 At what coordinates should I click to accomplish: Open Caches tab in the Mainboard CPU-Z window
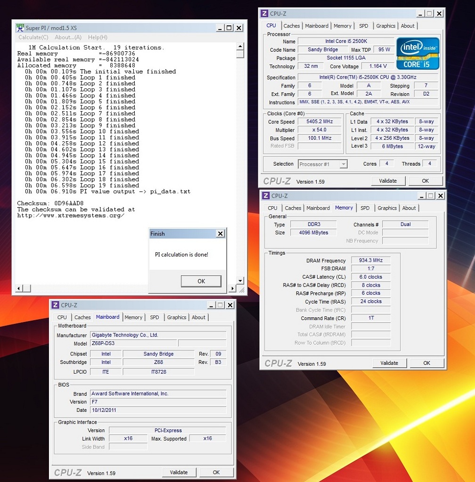82,317
